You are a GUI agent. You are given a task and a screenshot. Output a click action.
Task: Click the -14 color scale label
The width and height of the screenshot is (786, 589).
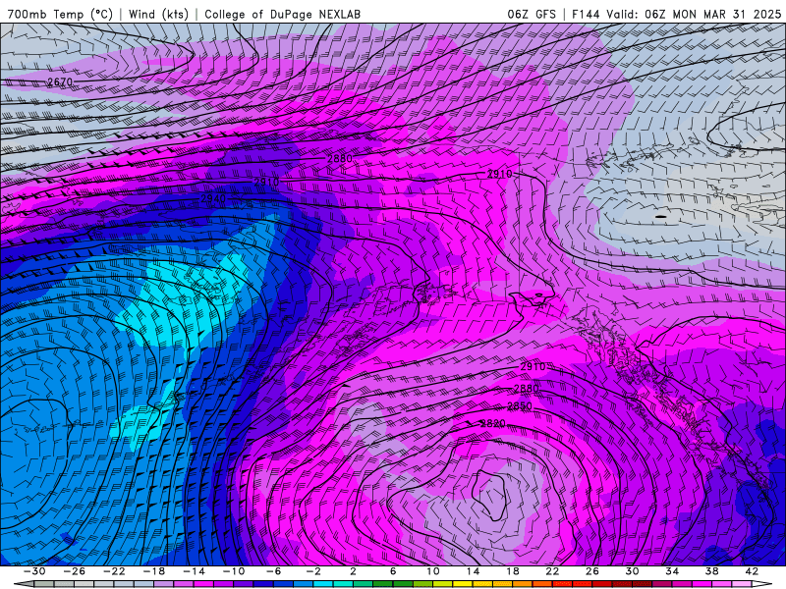194,571
